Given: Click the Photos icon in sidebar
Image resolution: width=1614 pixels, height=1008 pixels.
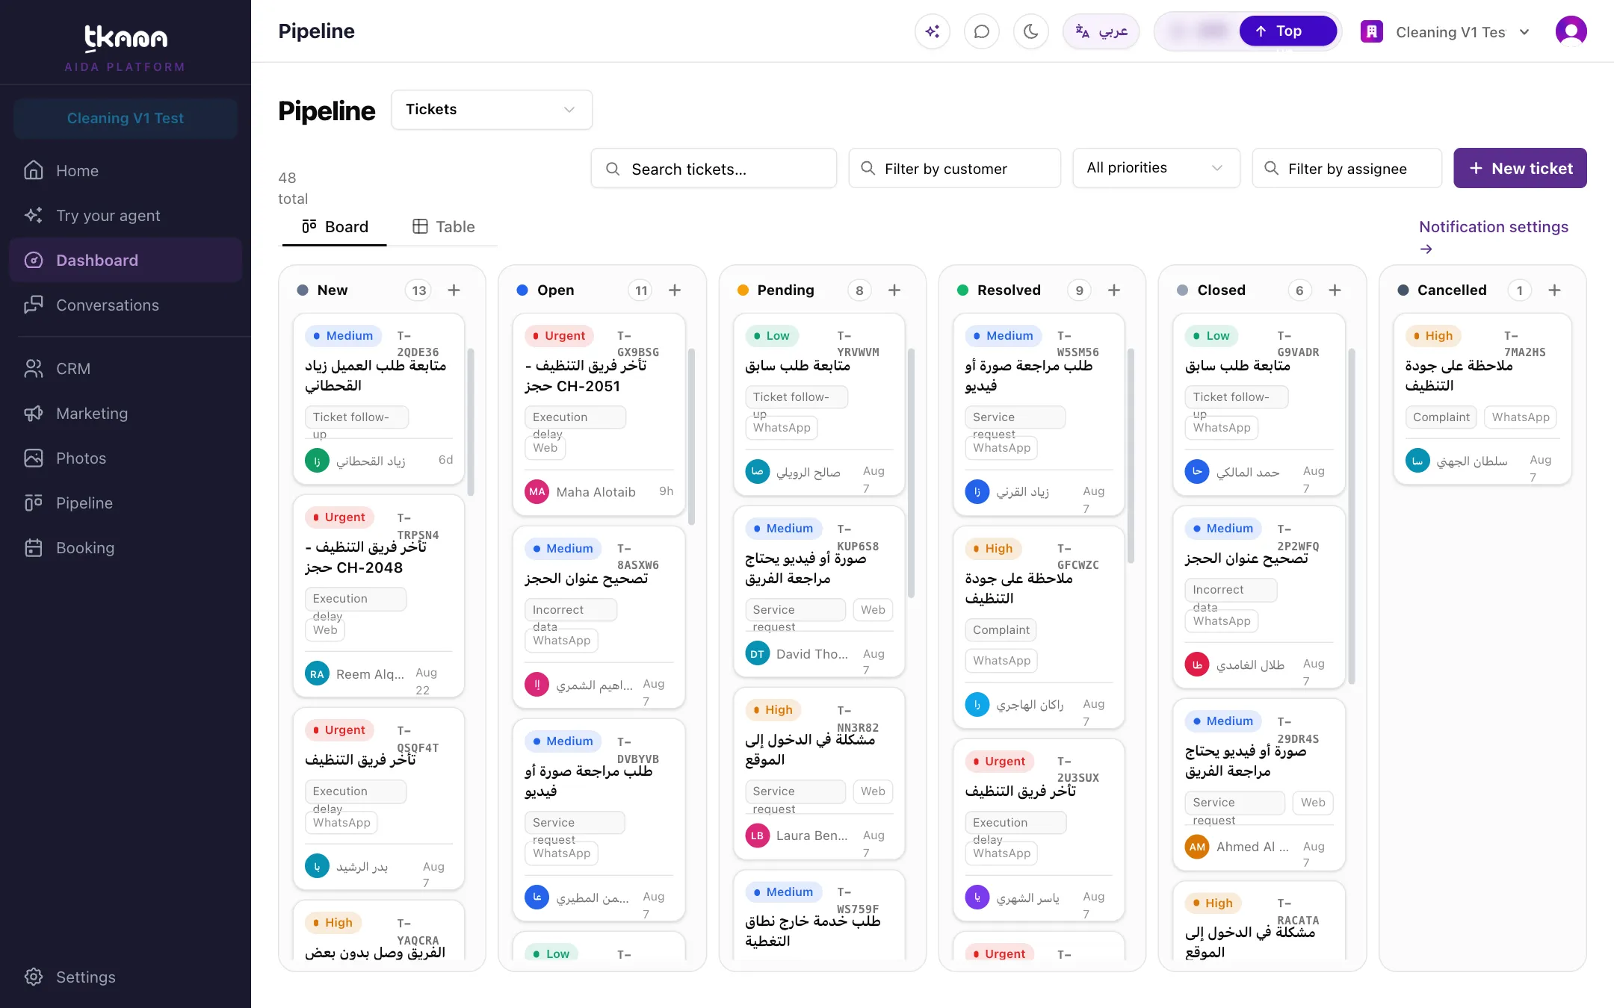Looking at the screenshot, I should [x=34, y=458].
